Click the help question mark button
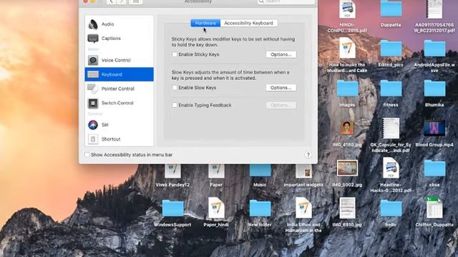The height and width of the screenshot is (257, 458). (x=308, y=155)
